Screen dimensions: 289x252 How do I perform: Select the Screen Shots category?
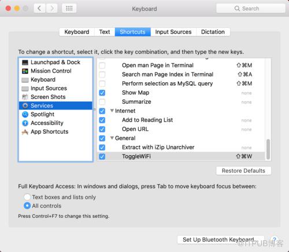[x=55, y=97]
